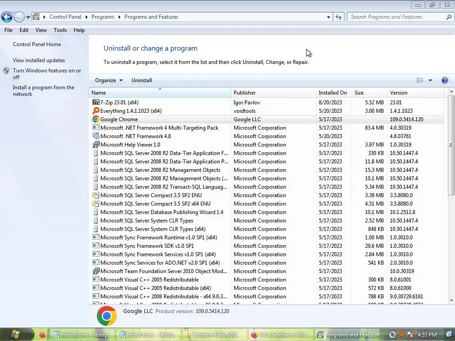455x341 pixels.
Task: Click the Control Panel icon in address bar
Action: [36, 17]
